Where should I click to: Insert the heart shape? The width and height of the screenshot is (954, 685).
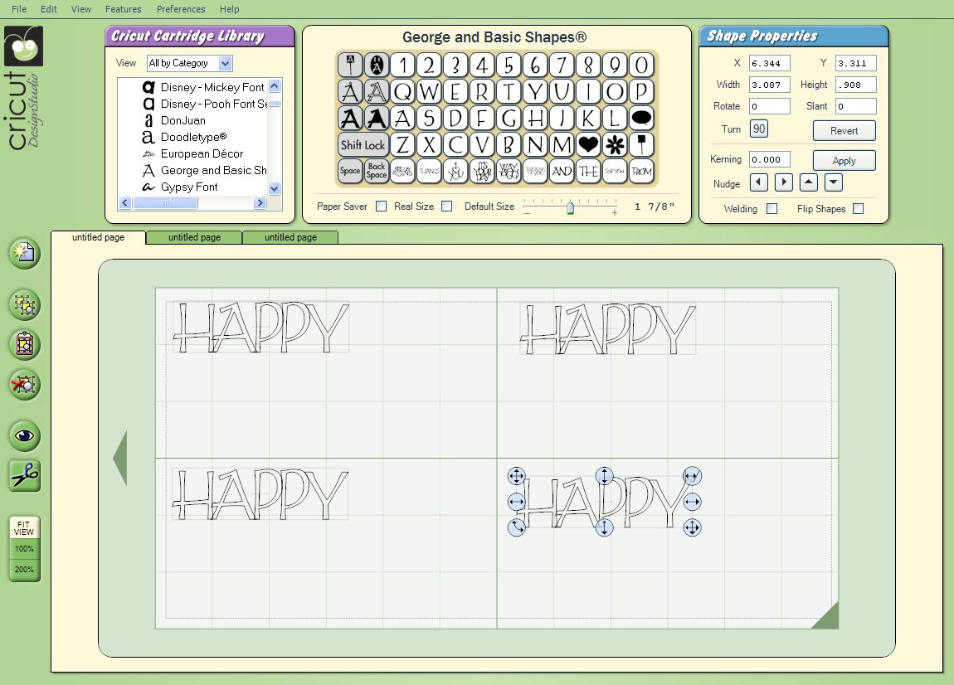[x=588, y=145]
